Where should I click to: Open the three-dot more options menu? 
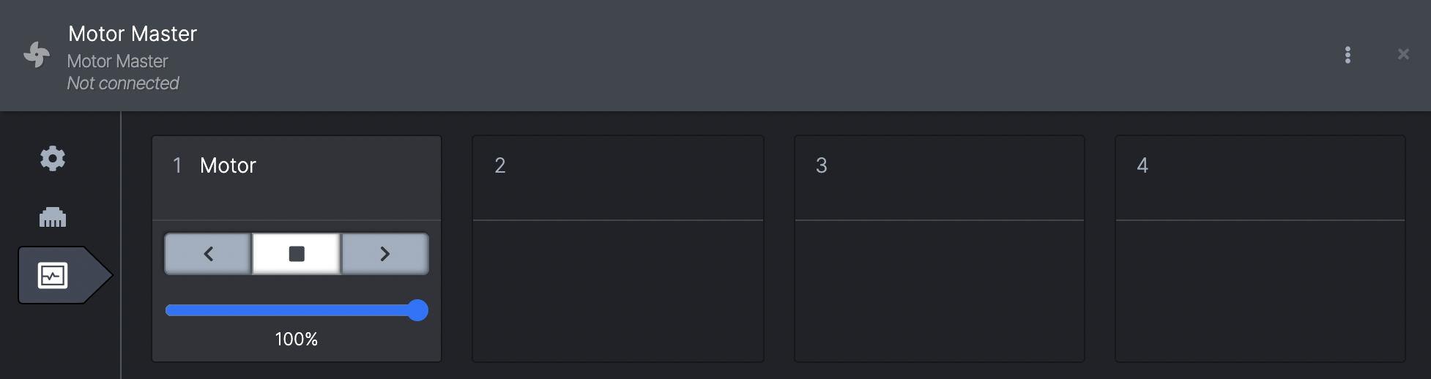pos(1348,55)
